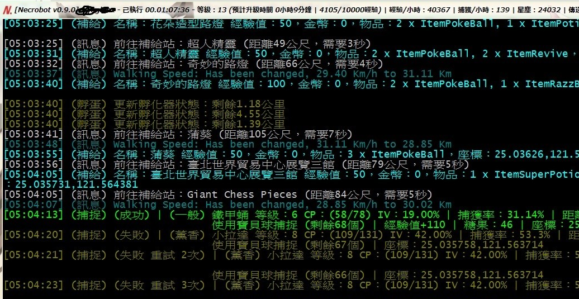Screen dimensions: 579x299
Task: Select the 前往補給站：蒲葵 message line
Action: click(x=178, y=134)
